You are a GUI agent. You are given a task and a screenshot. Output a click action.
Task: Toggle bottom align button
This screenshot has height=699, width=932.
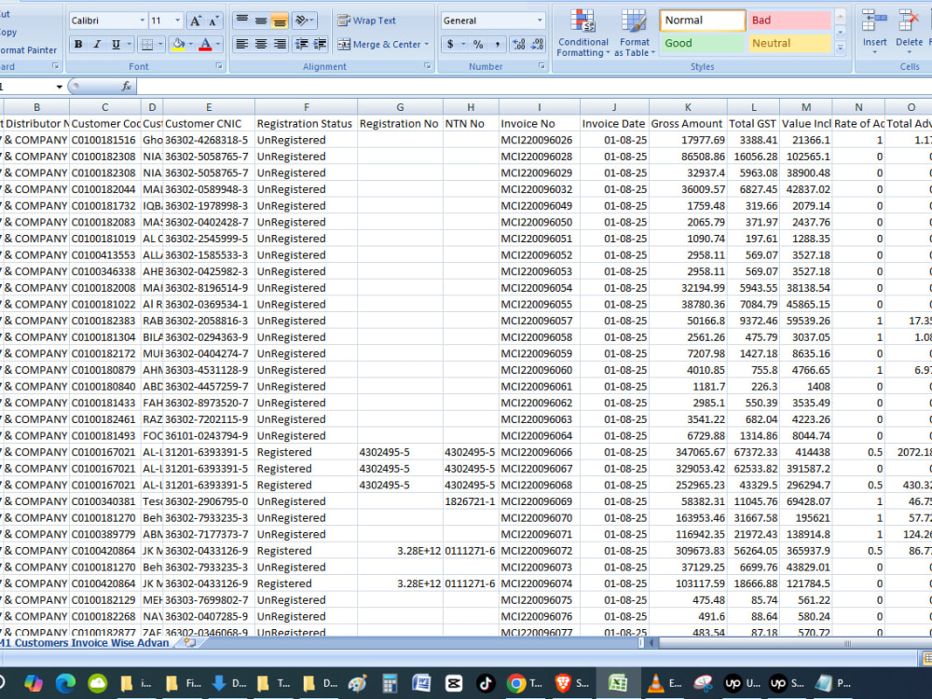pyautogui.click(x=279, y=21)
